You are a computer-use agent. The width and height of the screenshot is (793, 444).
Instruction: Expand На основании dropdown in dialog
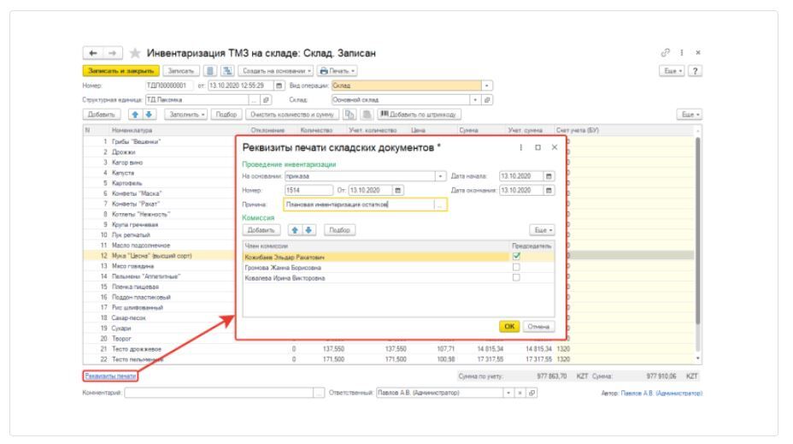pyautogui.click(x=440, y=176)
